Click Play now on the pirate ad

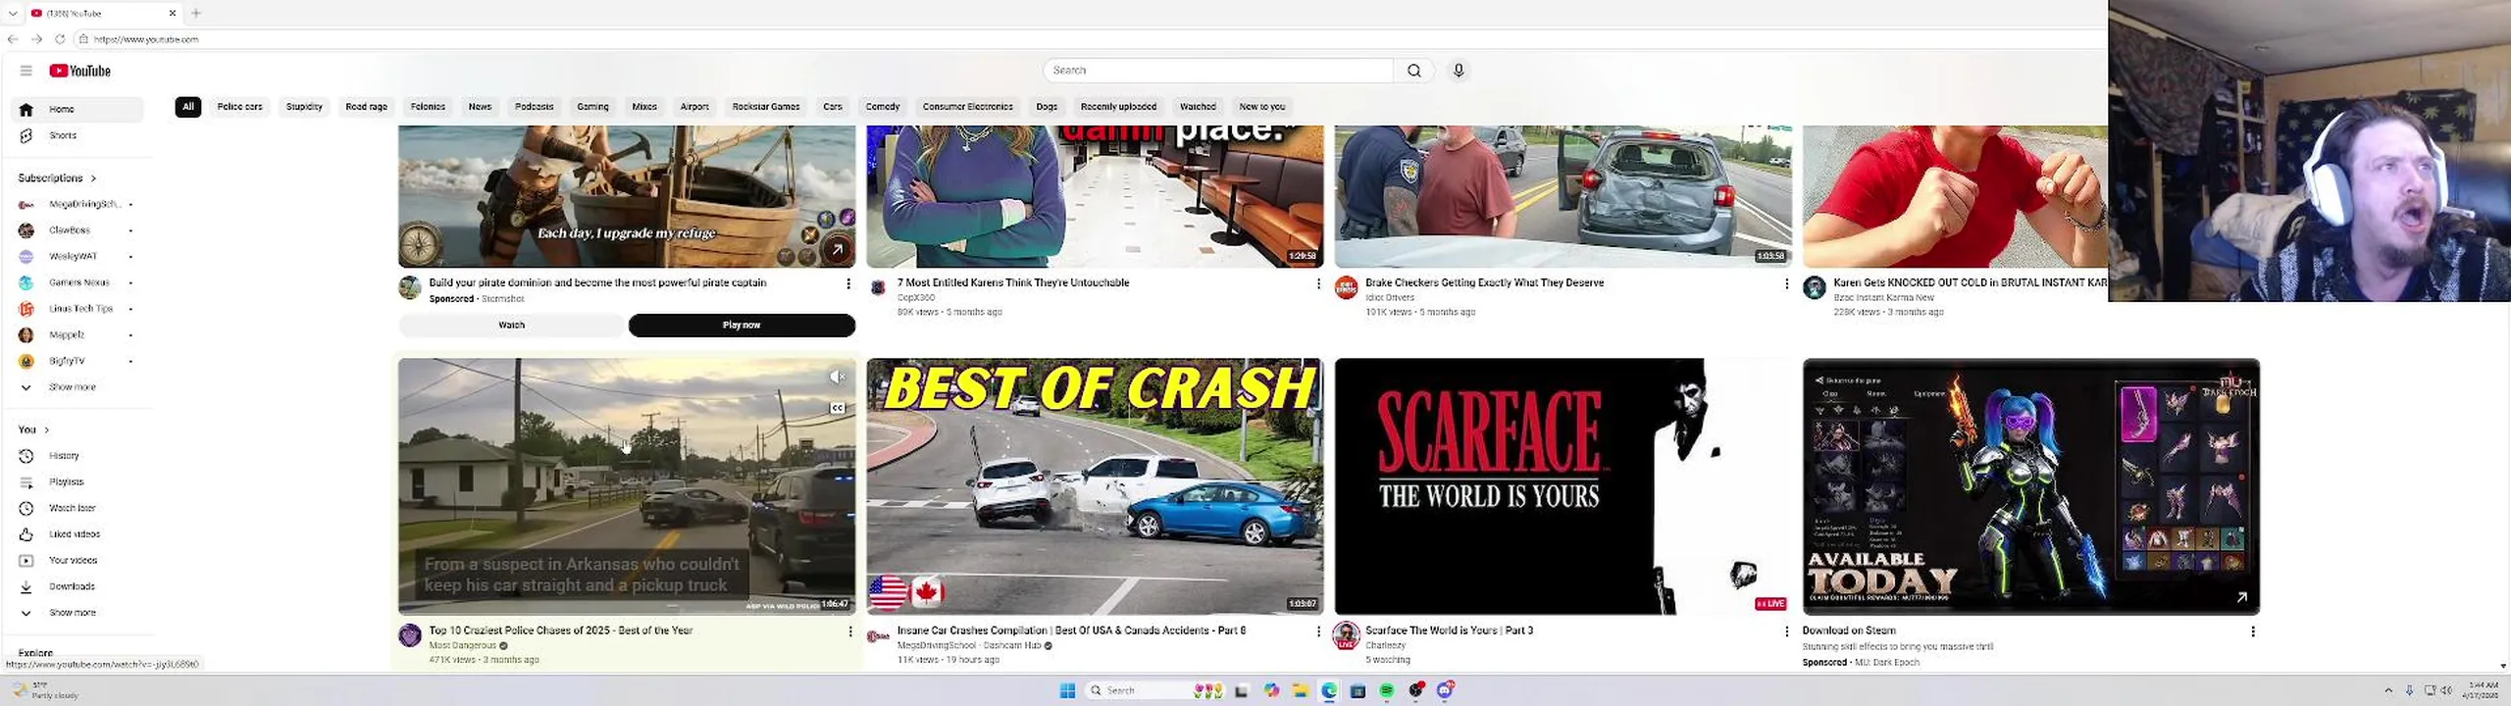(742, 325)
